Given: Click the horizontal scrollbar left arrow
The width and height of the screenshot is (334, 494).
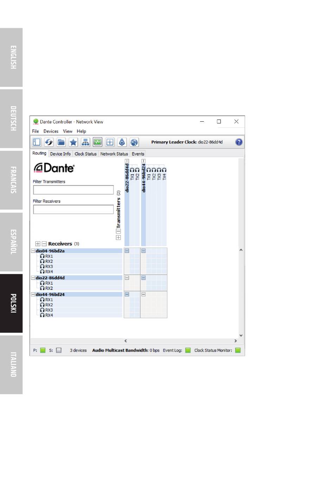Looking at the screenshot, I should [126, 341].
